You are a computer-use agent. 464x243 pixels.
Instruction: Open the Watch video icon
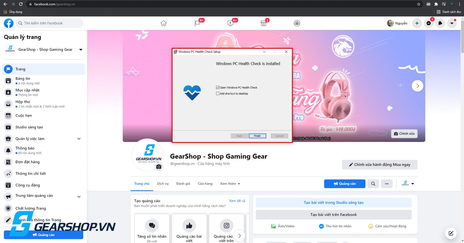(x=231, y=23)
